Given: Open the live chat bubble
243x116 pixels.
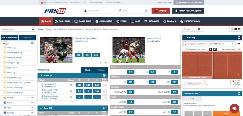Looking at the screenshot, I should coord(234,108).
